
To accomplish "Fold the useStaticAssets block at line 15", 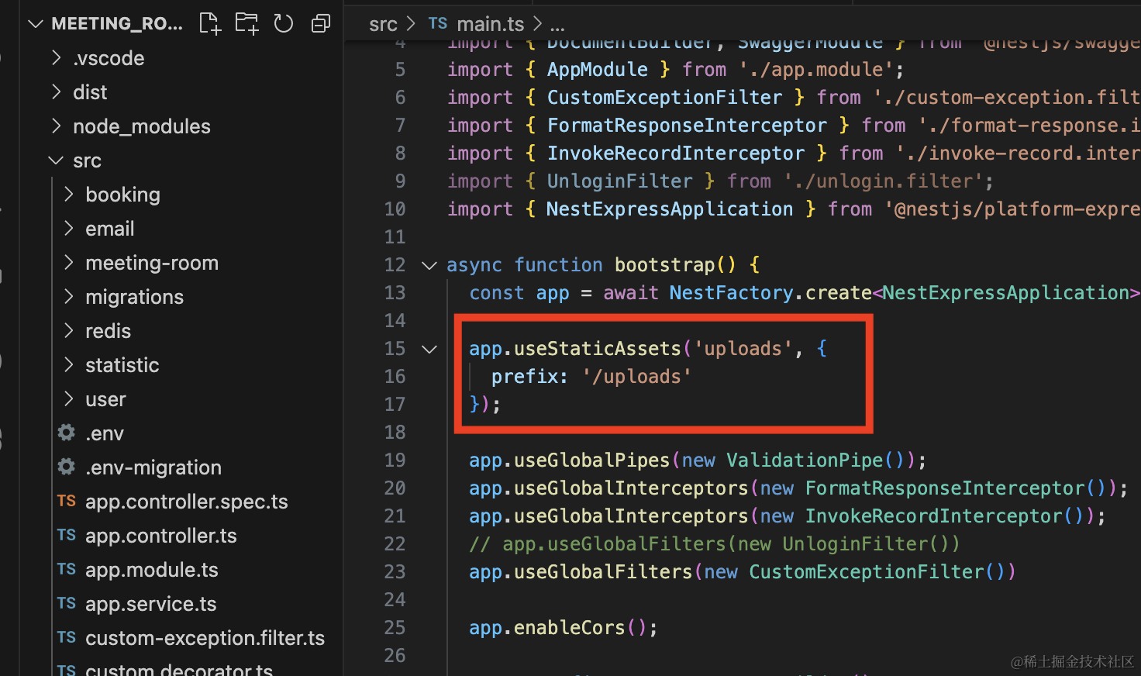I will [x=429, y=349].
